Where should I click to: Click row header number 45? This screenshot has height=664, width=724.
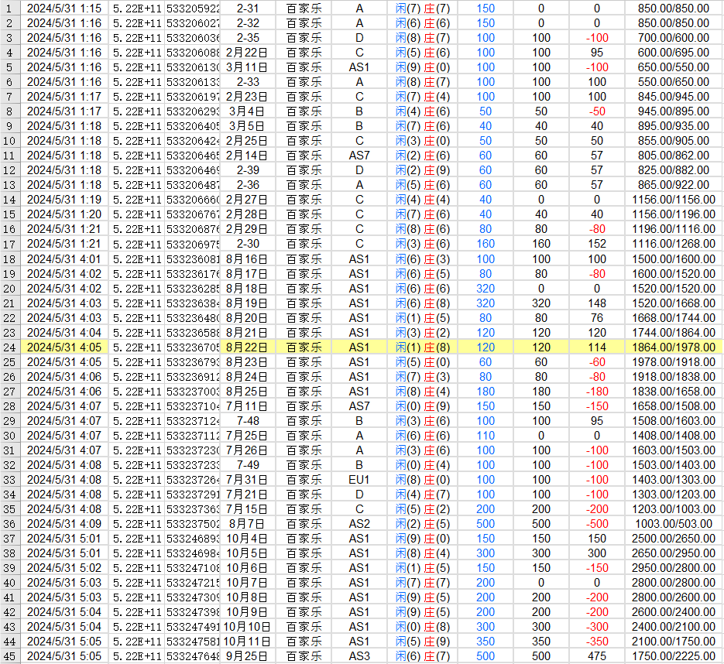(9, 655)
